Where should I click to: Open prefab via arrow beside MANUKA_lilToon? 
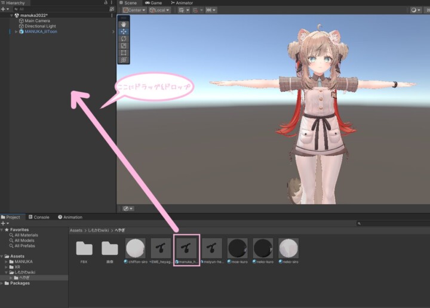[113, 32]
